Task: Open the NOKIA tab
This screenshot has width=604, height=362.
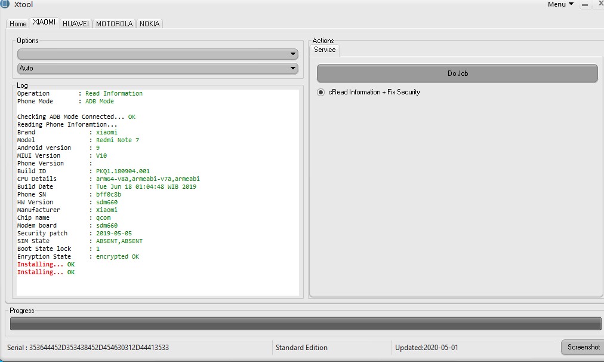Action: pos(149,23)
